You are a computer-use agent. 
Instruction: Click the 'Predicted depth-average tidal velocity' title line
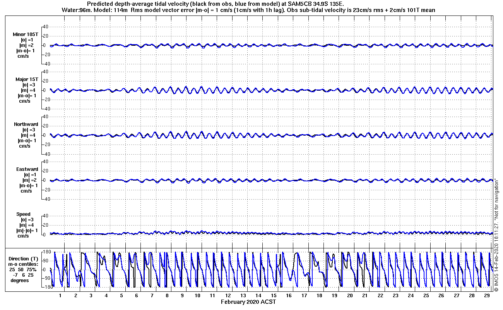pyautogui.click(x=215, y=4)
